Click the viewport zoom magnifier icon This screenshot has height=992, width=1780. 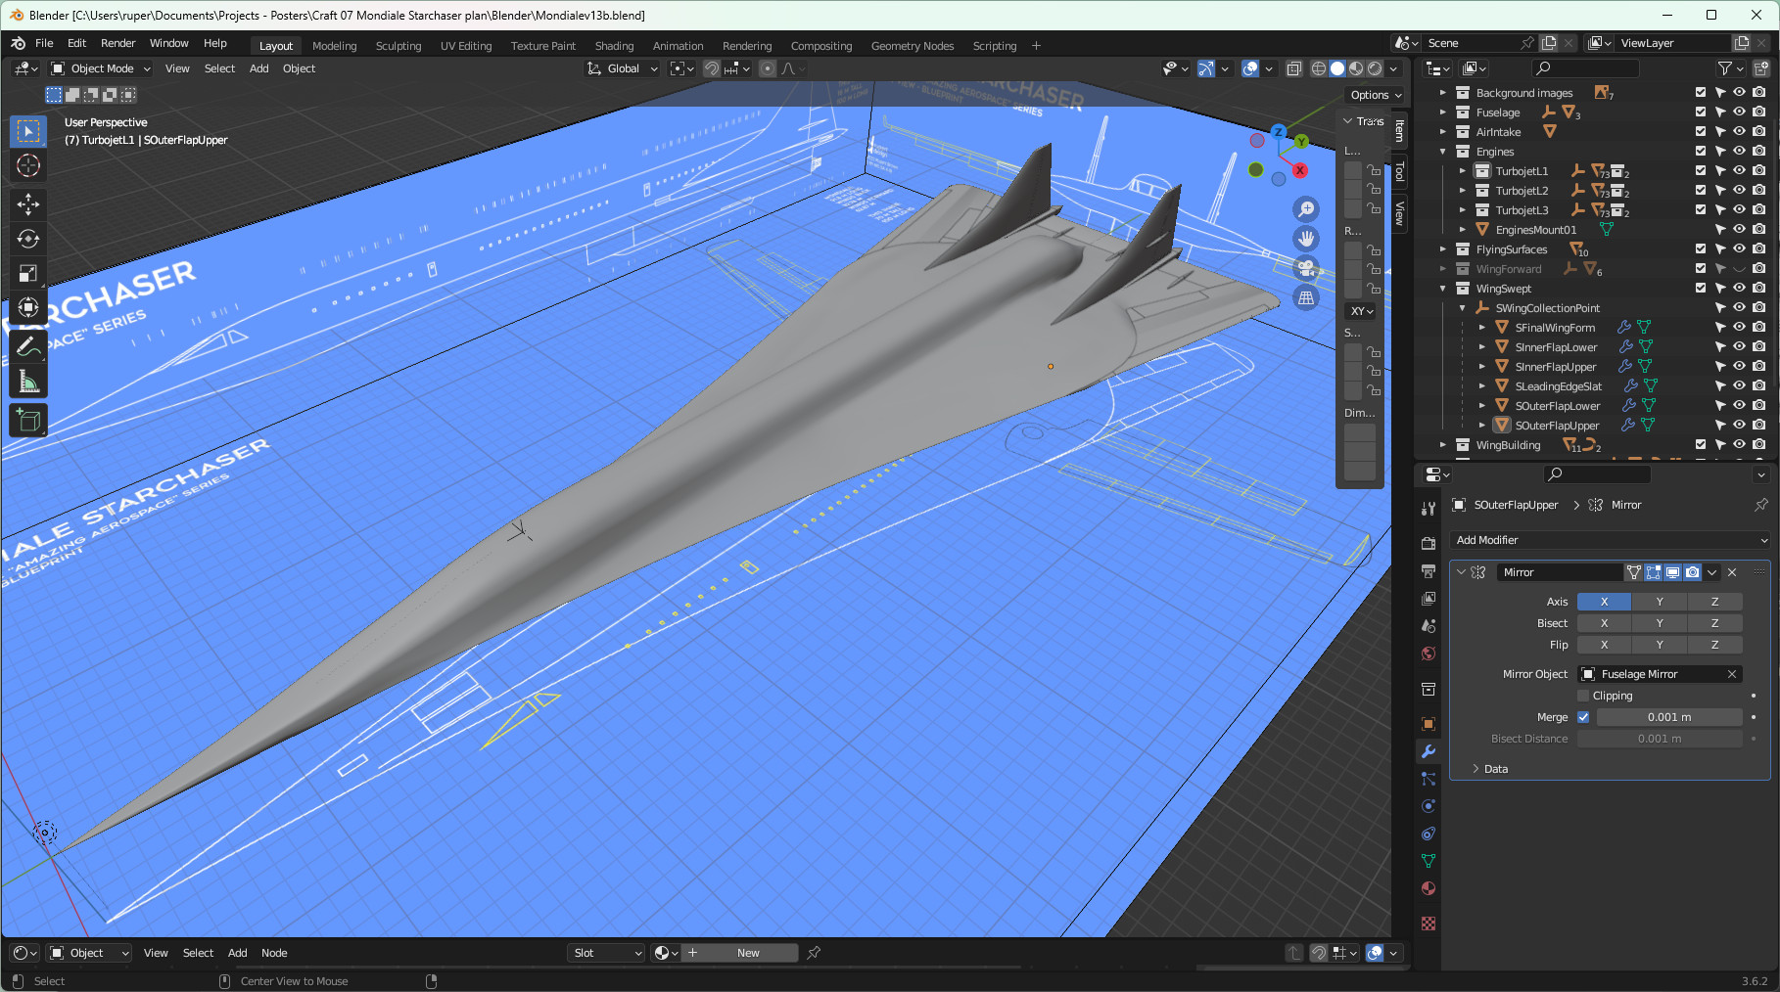click(x=1306, y=209)
